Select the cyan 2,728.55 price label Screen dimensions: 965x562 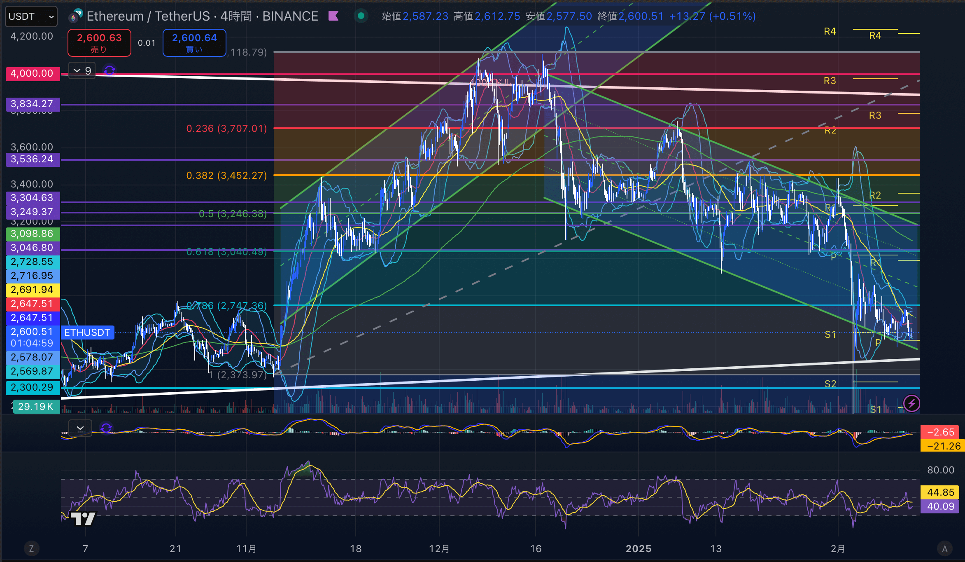pyautogui.click(x=33, y=262)
